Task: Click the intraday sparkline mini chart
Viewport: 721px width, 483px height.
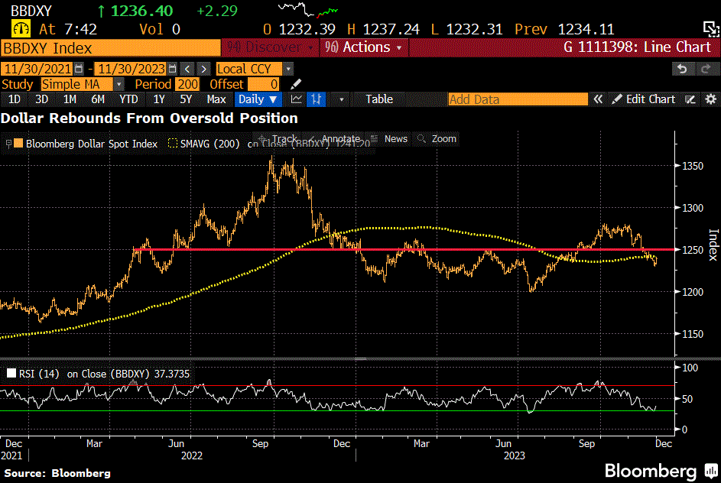Action: [x=308, y=9]
